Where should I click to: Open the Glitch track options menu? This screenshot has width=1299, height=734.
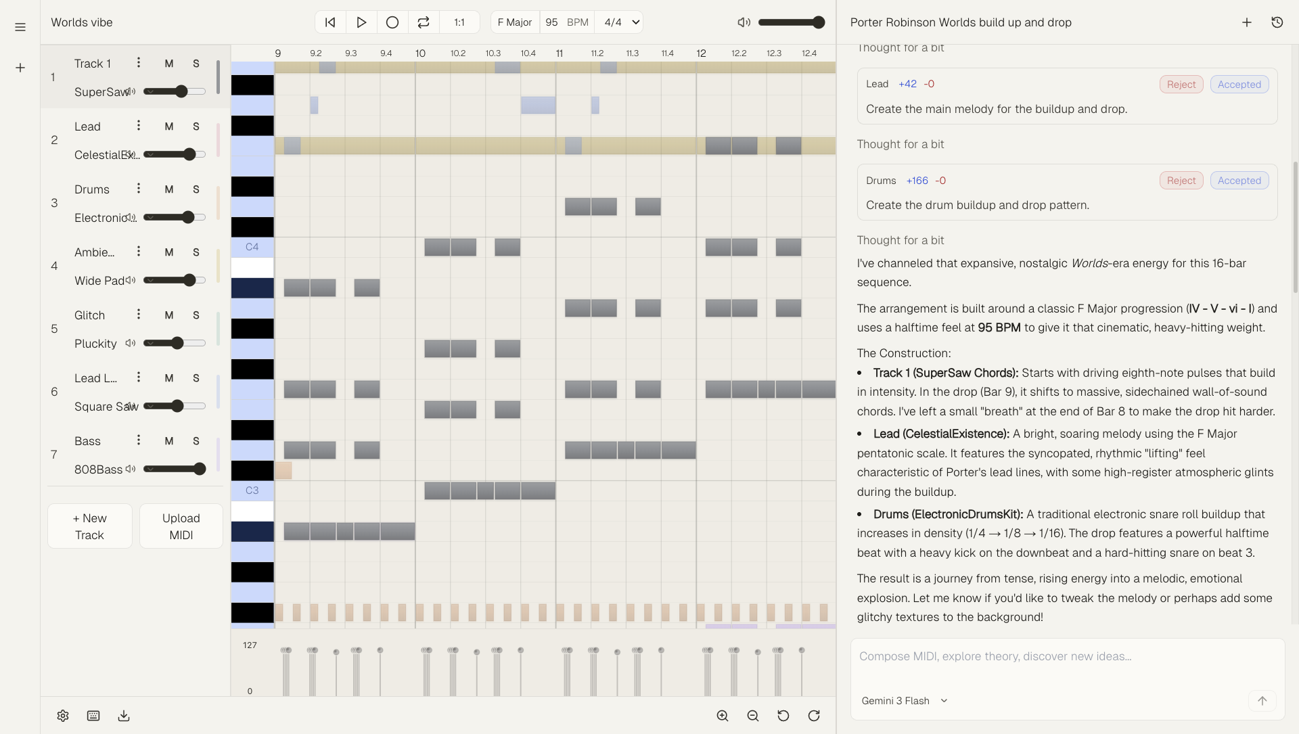tap(139, 315)
